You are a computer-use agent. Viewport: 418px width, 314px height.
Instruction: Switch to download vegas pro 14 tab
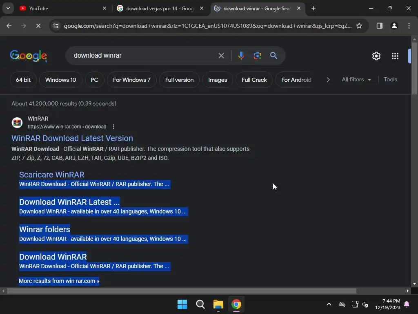tap(160, 8)
